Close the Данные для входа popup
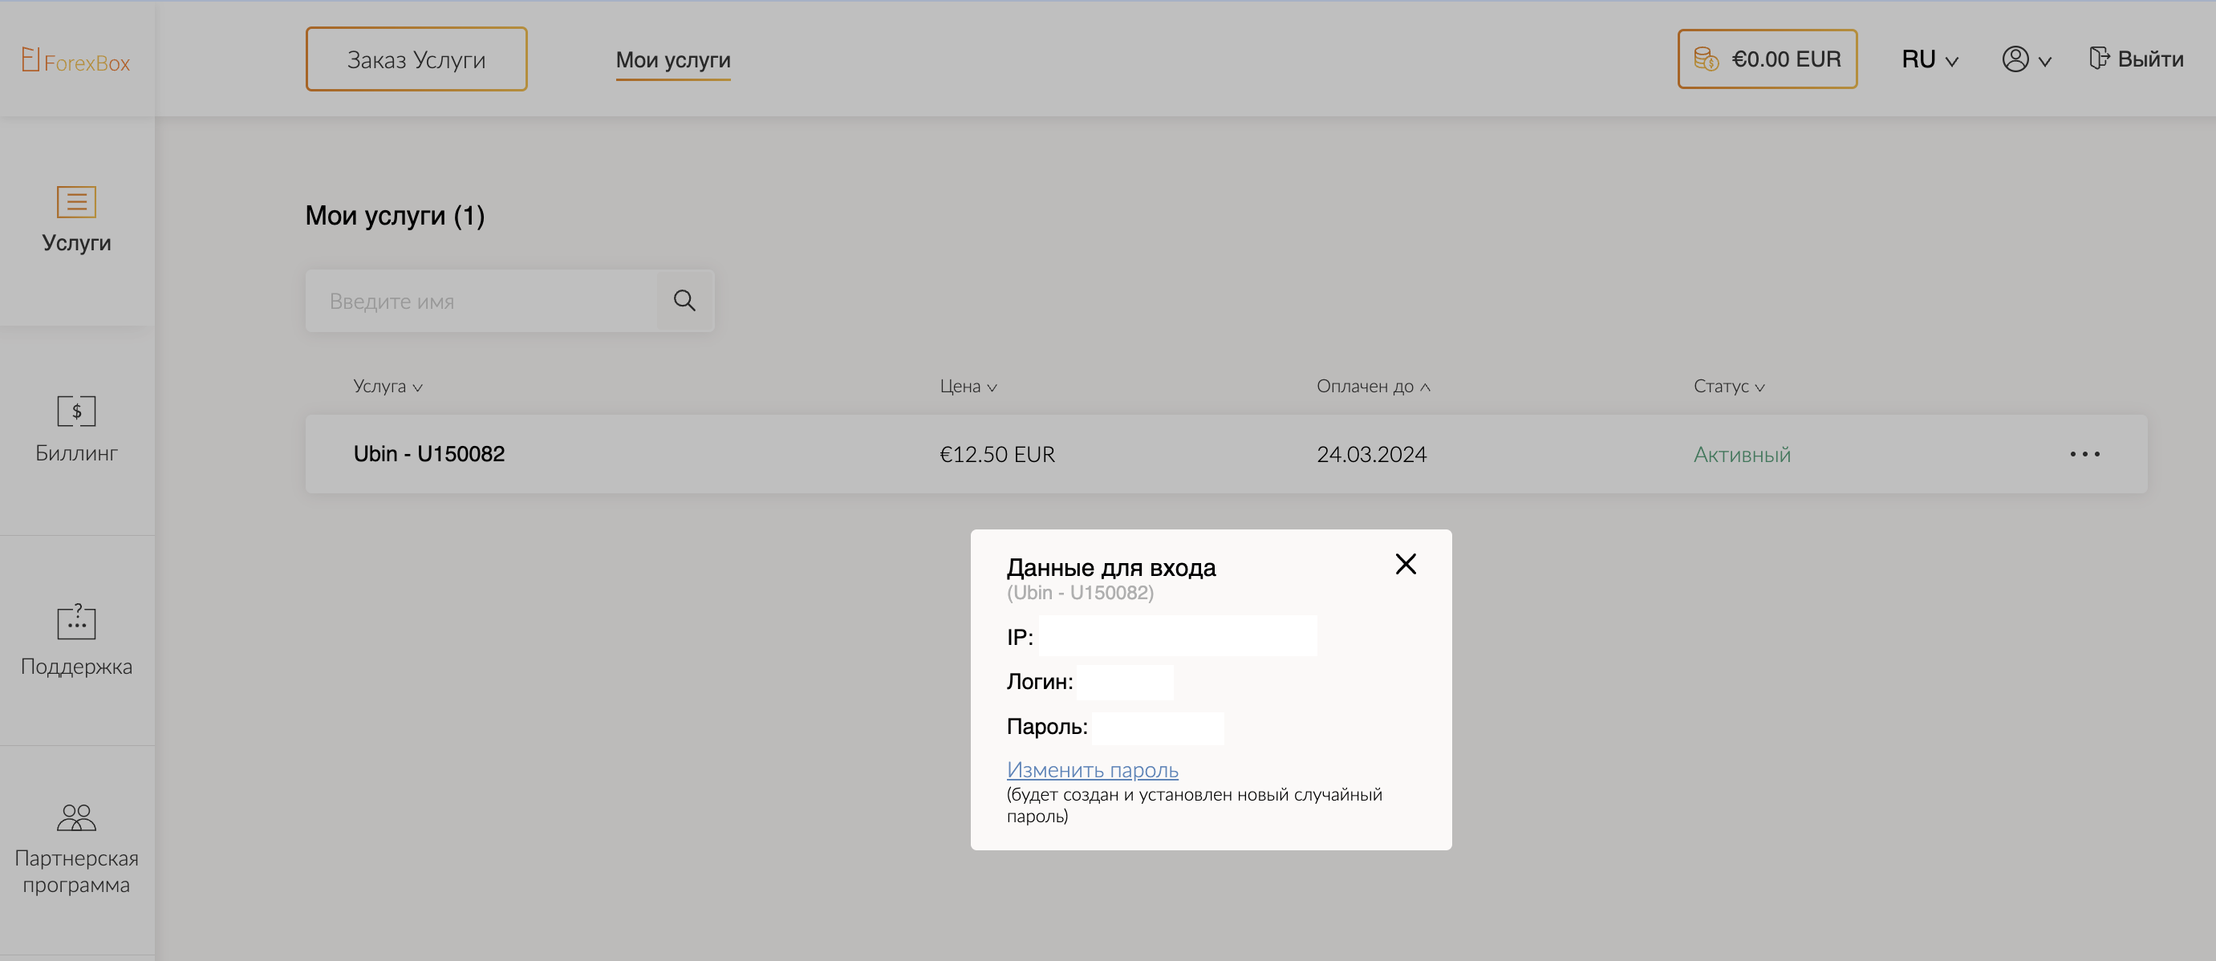Screen dimensions: 2216x961 point(1406,563)
